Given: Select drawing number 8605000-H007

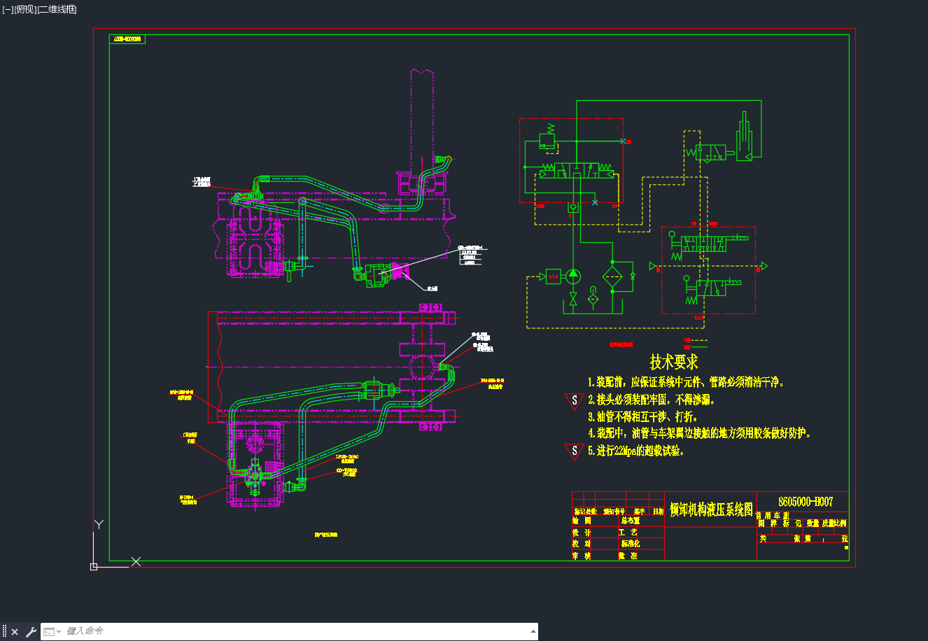Looking at the screenshot, I should pyautogui.click(x=806, y=502).
